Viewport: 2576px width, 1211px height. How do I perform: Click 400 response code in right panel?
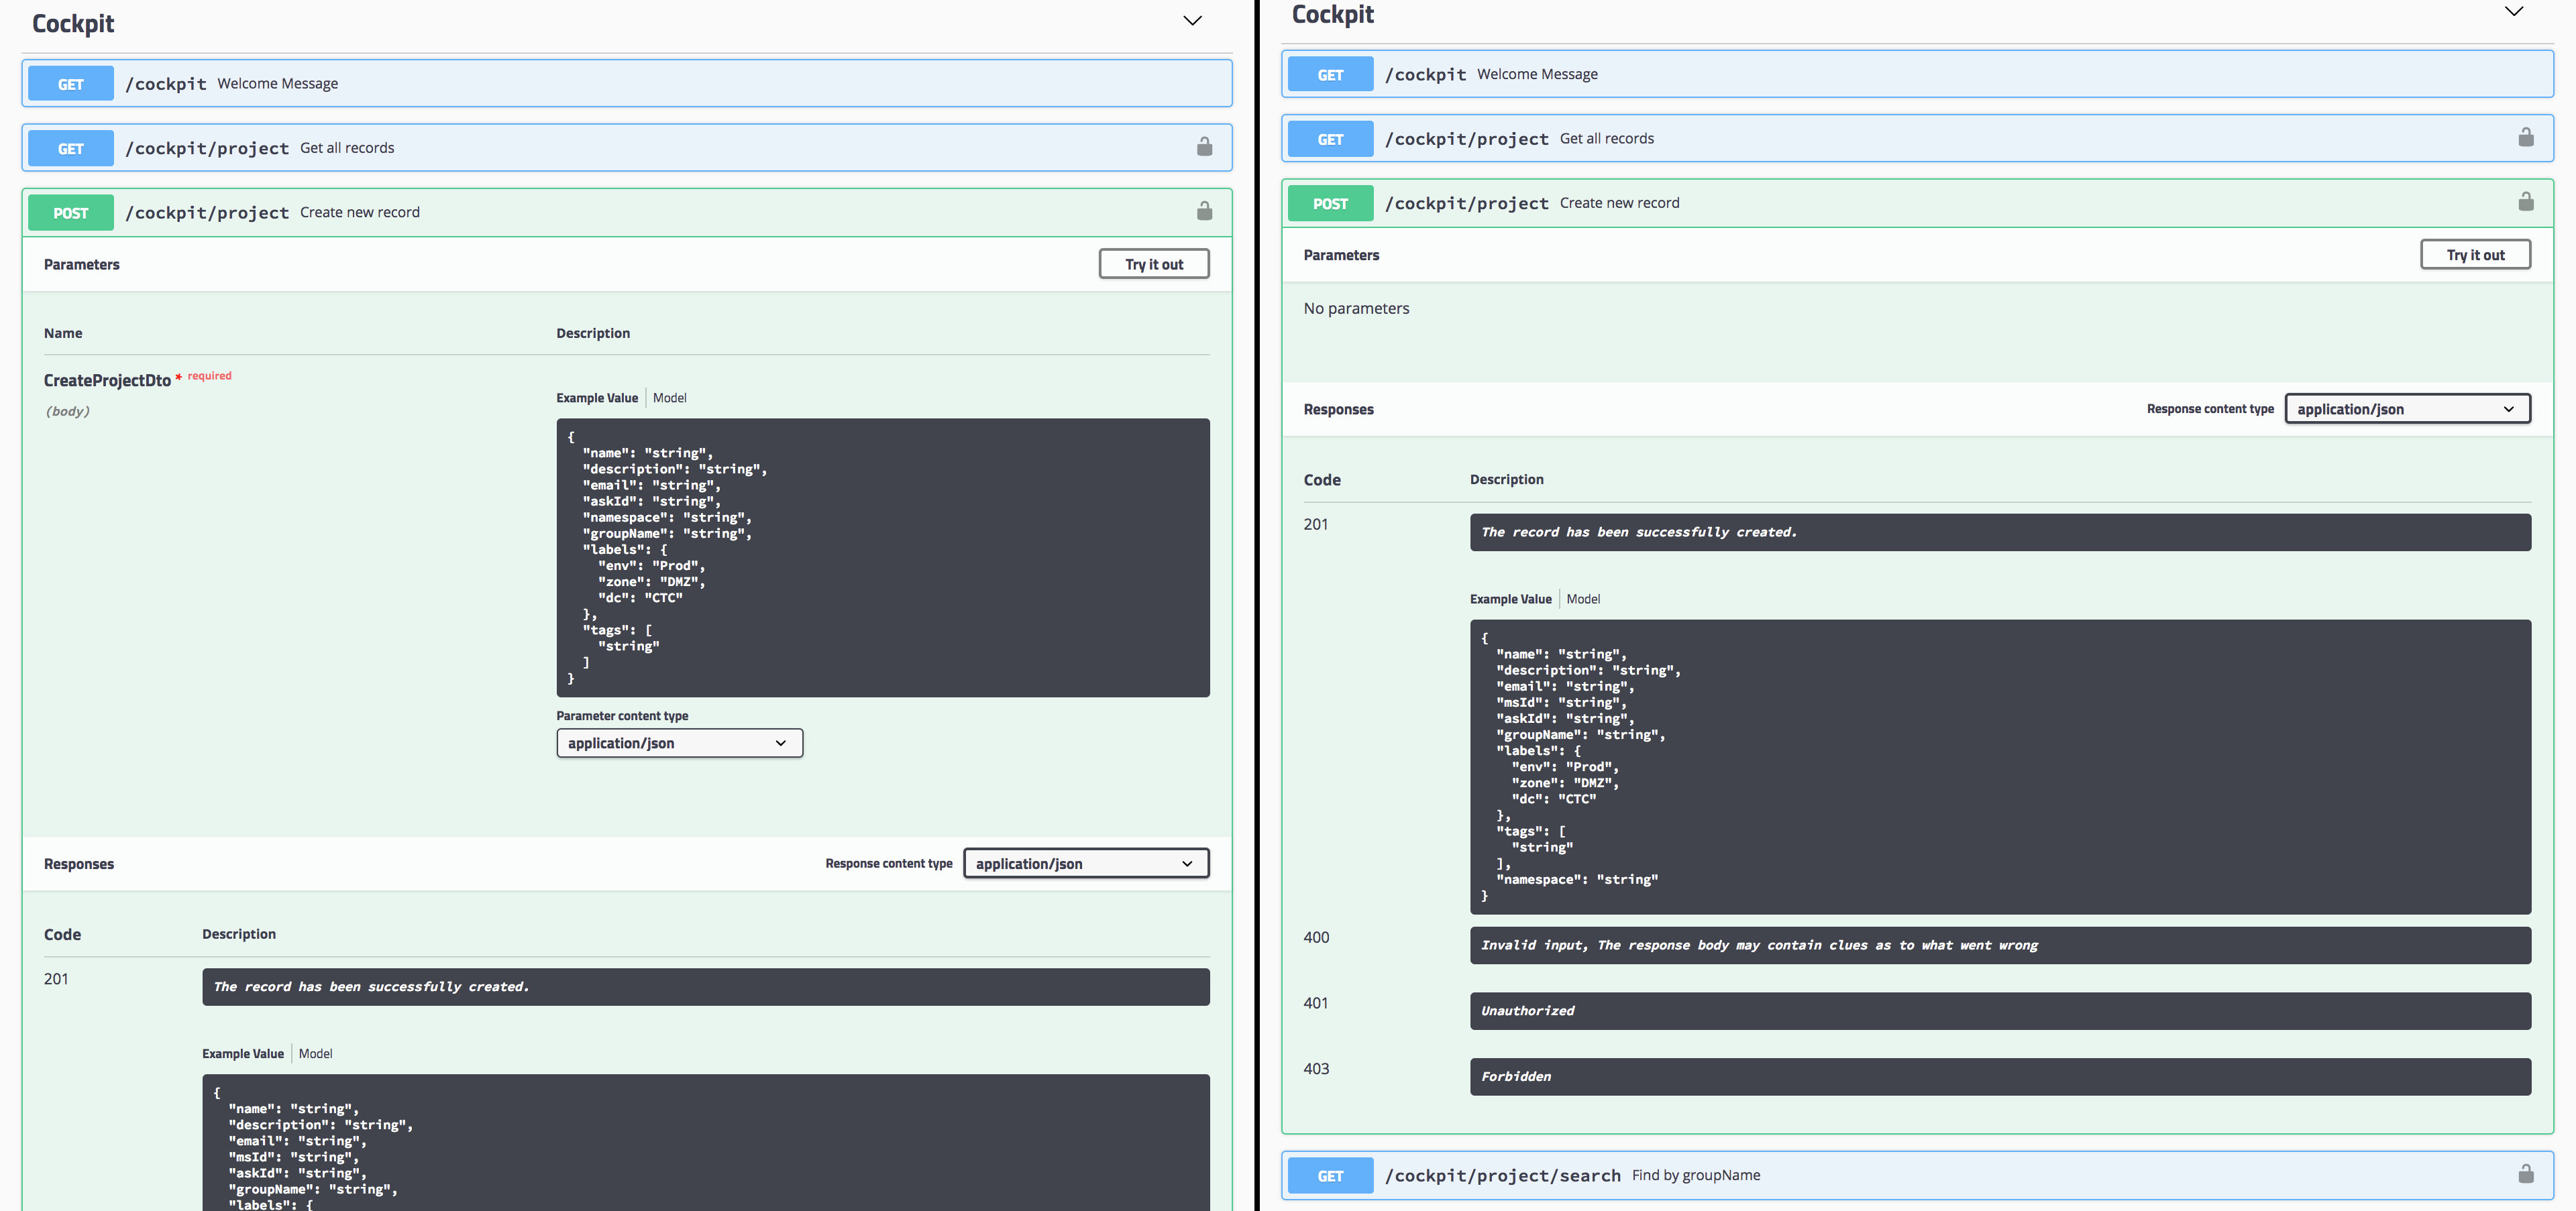coord(1316,937)
